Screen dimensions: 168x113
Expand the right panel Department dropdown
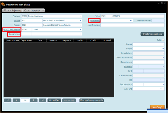[x=163, y=84]
